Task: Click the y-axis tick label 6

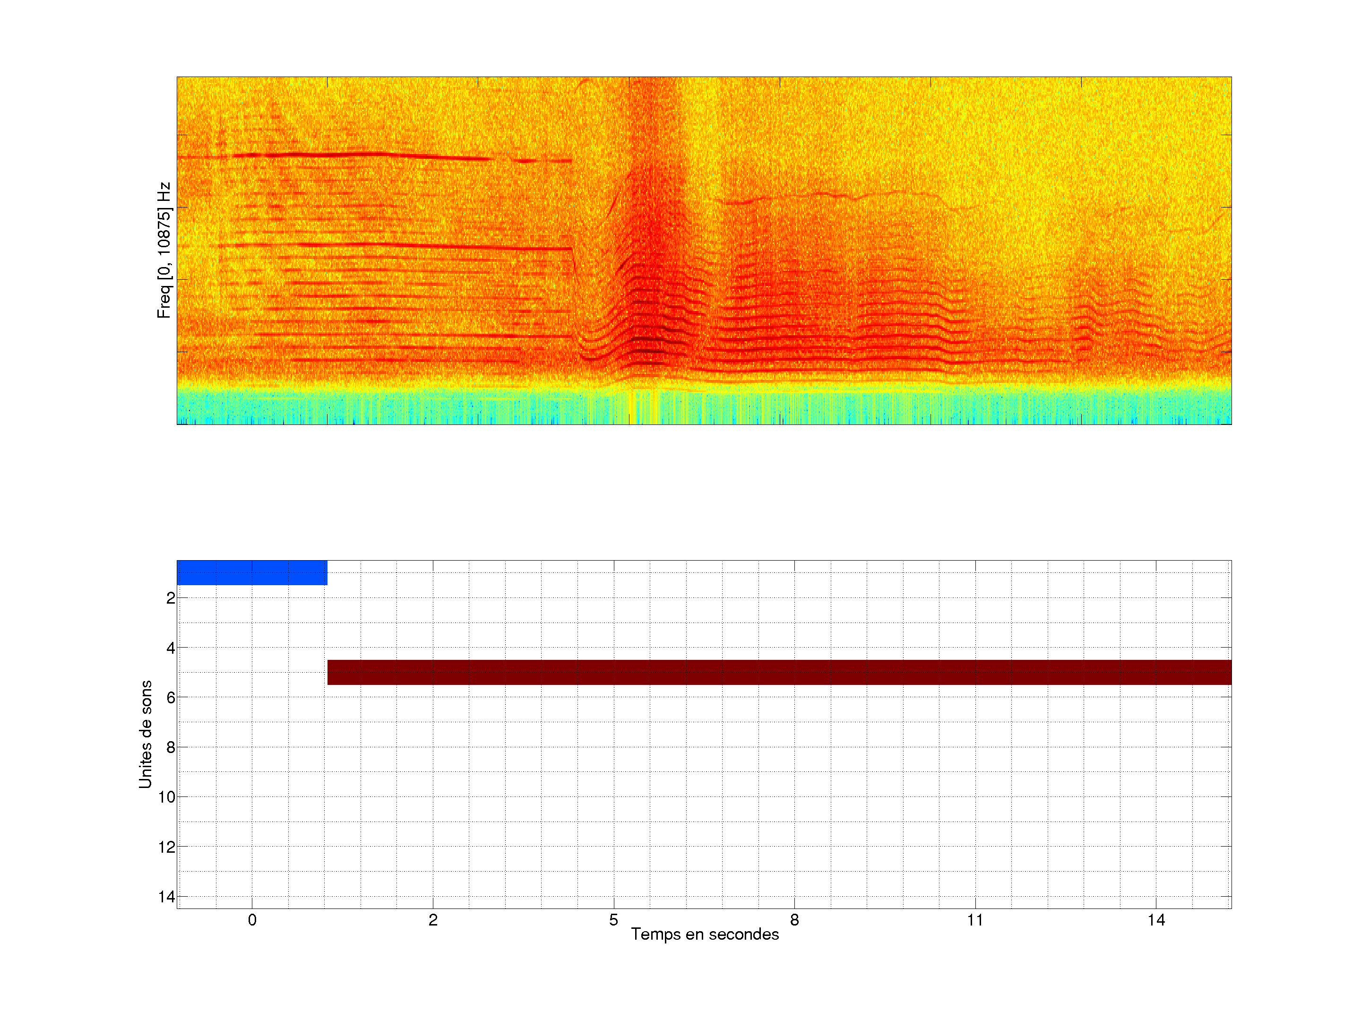Action: point(171,698)
